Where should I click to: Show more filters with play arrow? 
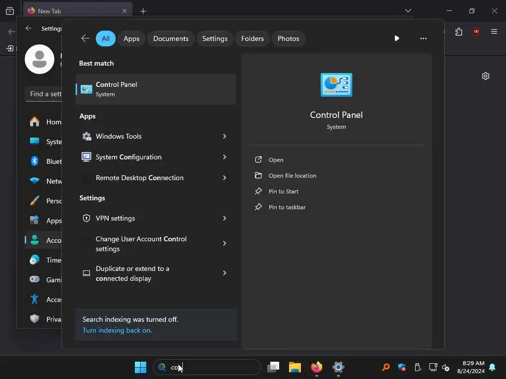point(397,38)
